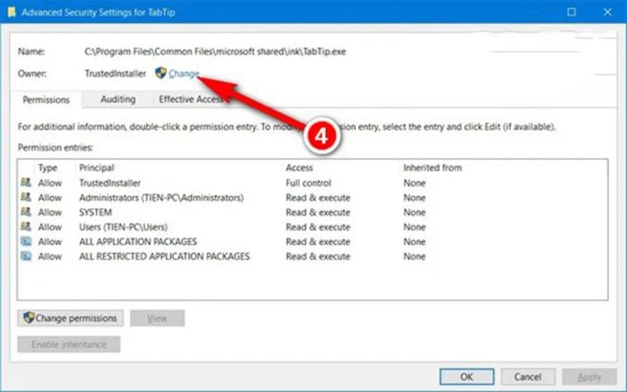Select the ALL RESTRICTED APPLICATION PACKAGES entry
Image resolution: width=627 pixels, height=392 pixels.
click(x=313, y=257)
